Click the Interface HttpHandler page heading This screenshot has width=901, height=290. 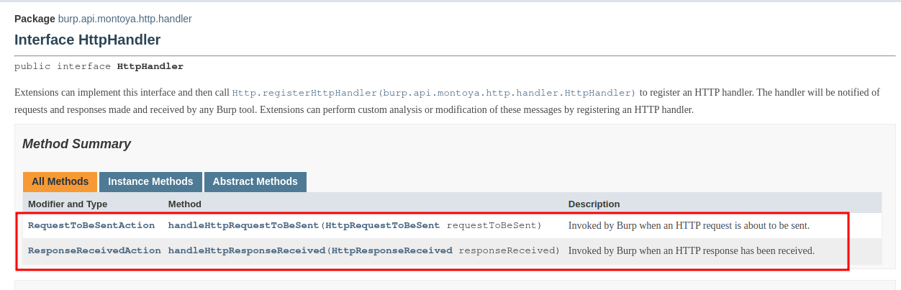pyautogui.click(x=87, y=40)
